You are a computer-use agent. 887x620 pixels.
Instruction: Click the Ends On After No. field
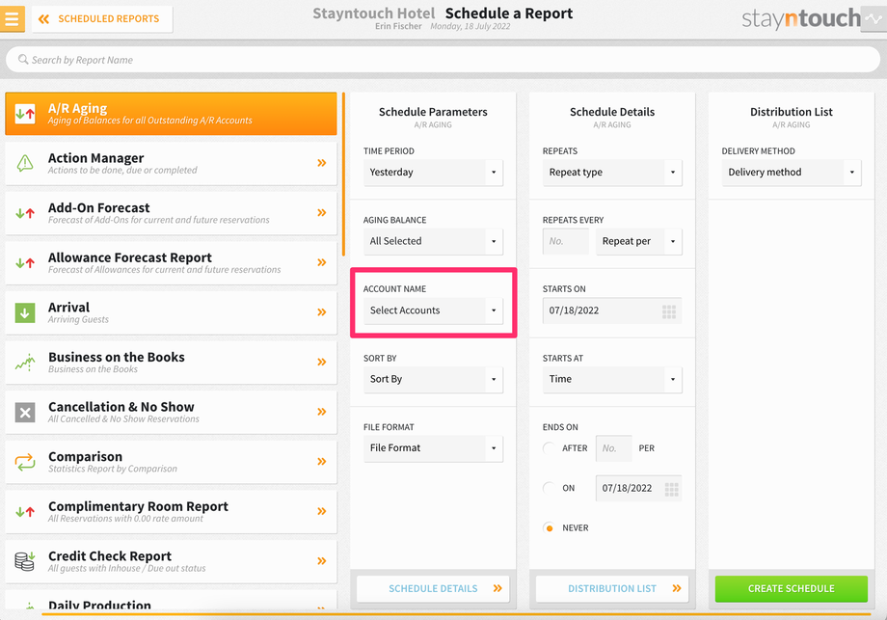point(614,448)
